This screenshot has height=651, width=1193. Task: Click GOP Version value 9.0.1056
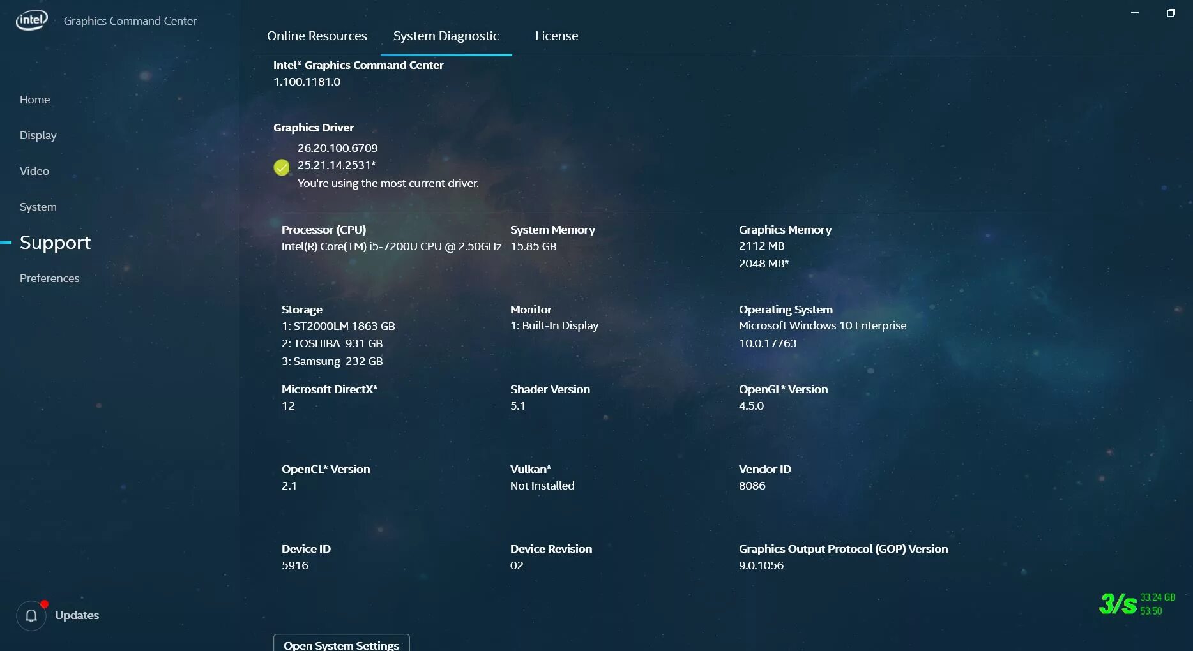pyautogui.click(x=761, y=565)
